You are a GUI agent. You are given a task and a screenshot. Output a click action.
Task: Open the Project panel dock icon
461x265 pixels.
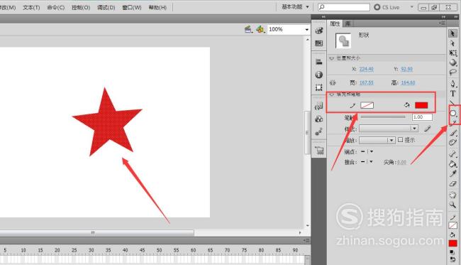click(x=319, y=151)
